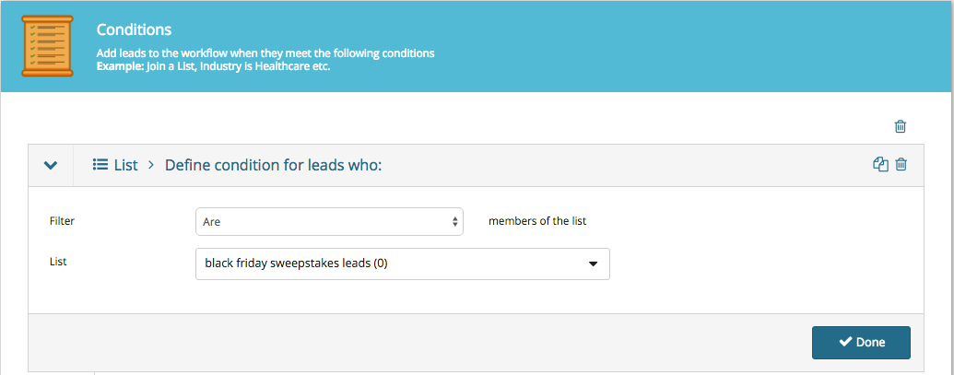Collapse the List condition panel with the chevron
Viewport: 954px width, 375px height.
(x=51, y=165)
